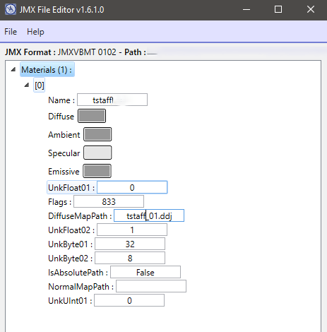Image resolution: width=327 pixels, height=332 pixels.
Task: Open the File menu
Action: [11, 32]
